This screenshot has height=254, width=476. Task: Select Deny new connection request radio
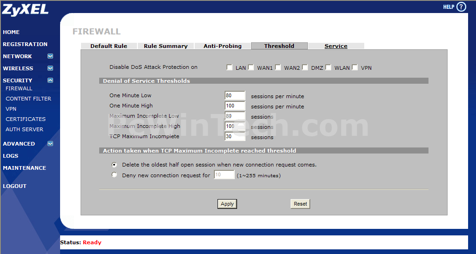click(114, 175)
